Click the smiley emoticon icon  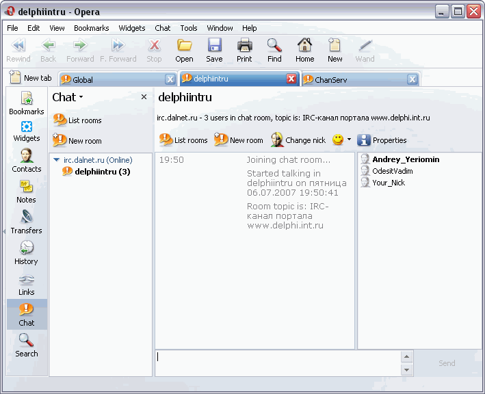click(338, 140)
